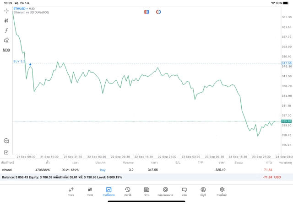293x204 pixels.
Task: Change chart type via candlestick icon
Action: pyautogui.click(x=6, y=21)
